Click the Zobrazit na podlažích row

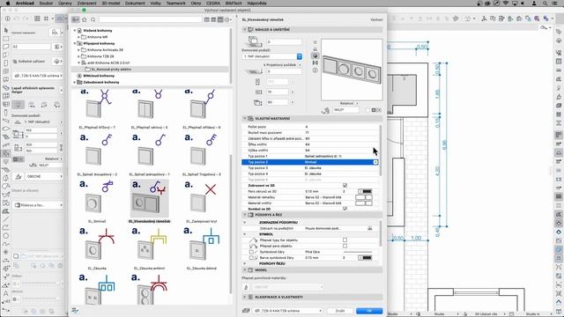pos(310,228)
